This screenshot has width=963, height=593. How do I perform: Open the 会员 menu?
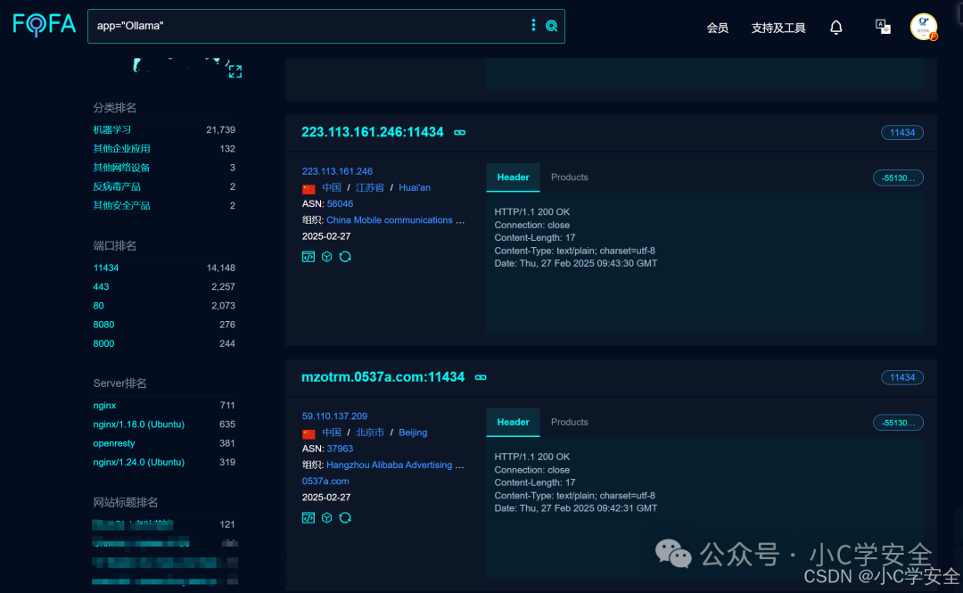pyautogui.click(x=717, y=28)
